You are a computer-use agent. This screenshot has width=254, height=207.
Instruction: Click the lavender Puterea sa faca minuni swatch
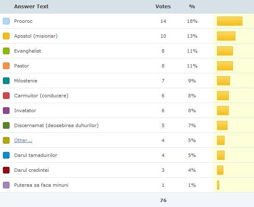6,185
